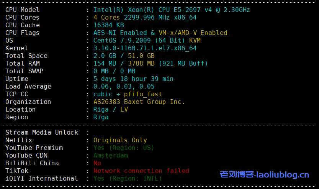The width and height of the screenshot is (319, 189).
Task: Click the kernel version 3.10.0-1160.71.1.el7.x86_64
Action: (145, 48)
